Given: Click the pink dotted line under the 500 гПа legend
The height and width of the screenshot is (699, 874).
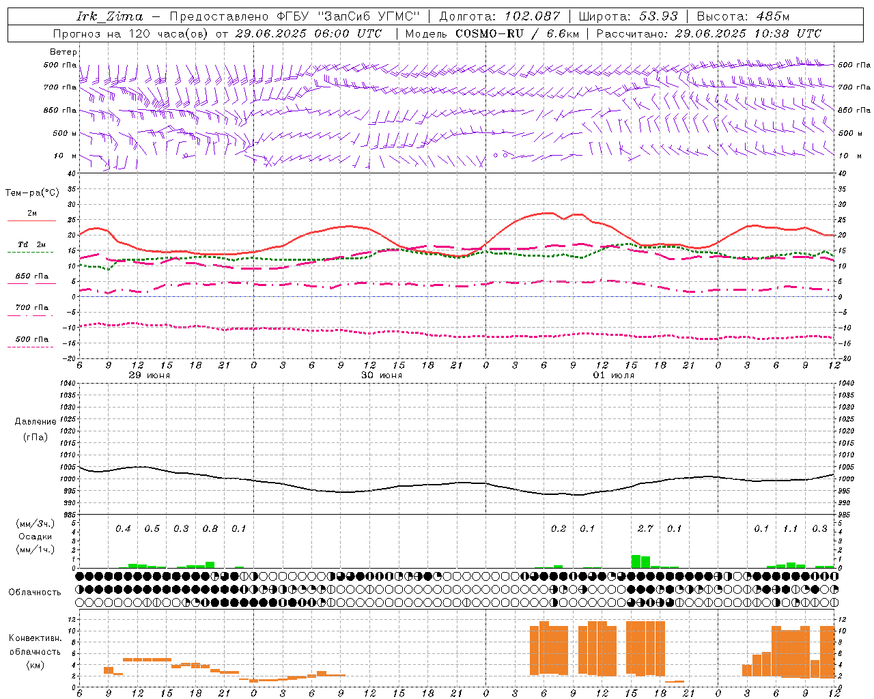Looking at the screenshot, I should point(31,347).
